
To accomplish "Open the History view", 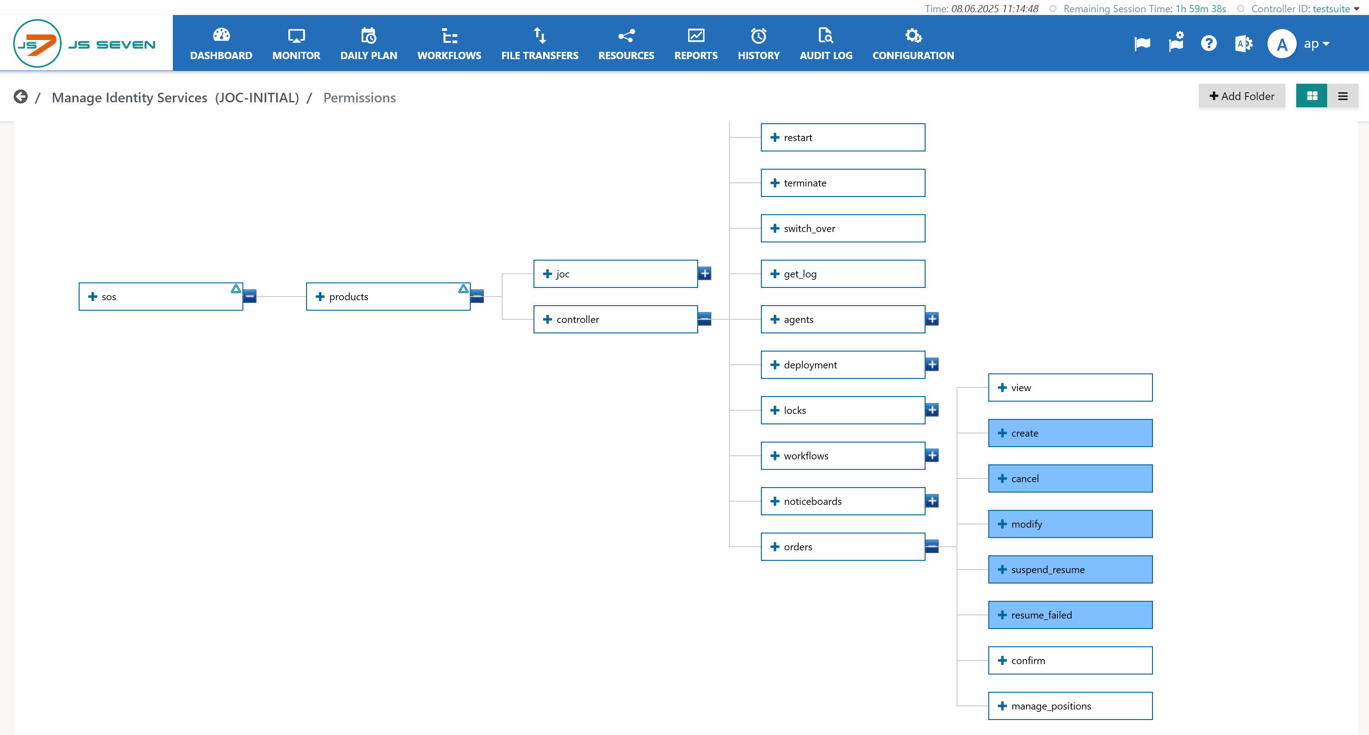I will pyautogui.click(x=758, y=44).
